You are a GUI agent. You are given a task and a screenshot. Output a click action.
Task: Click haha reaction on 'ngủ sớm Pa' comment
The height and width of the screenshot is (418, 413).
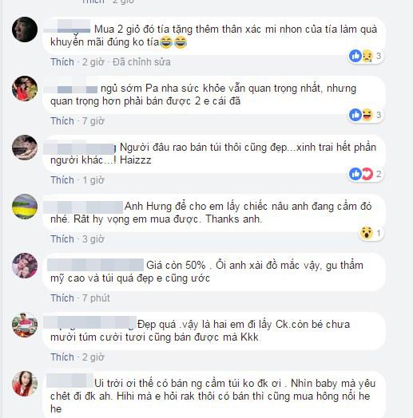(367, 115)
